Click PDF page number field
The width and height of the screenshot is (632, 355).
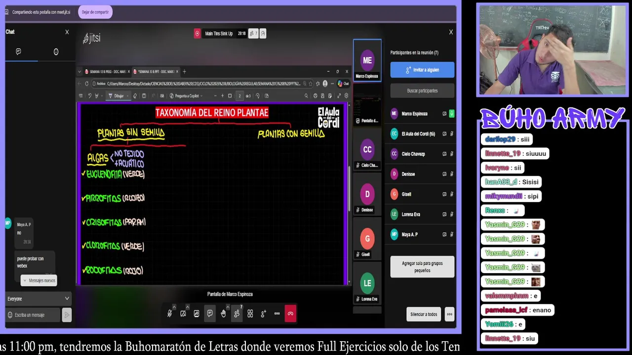tap(240, 96)
